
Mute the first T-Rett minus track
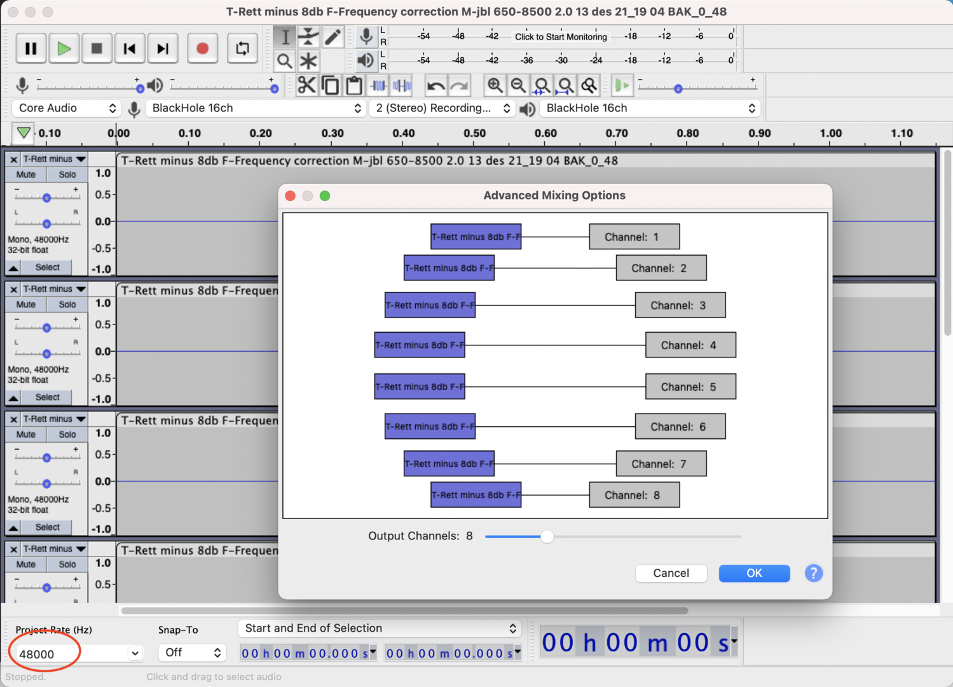point(26,174)
